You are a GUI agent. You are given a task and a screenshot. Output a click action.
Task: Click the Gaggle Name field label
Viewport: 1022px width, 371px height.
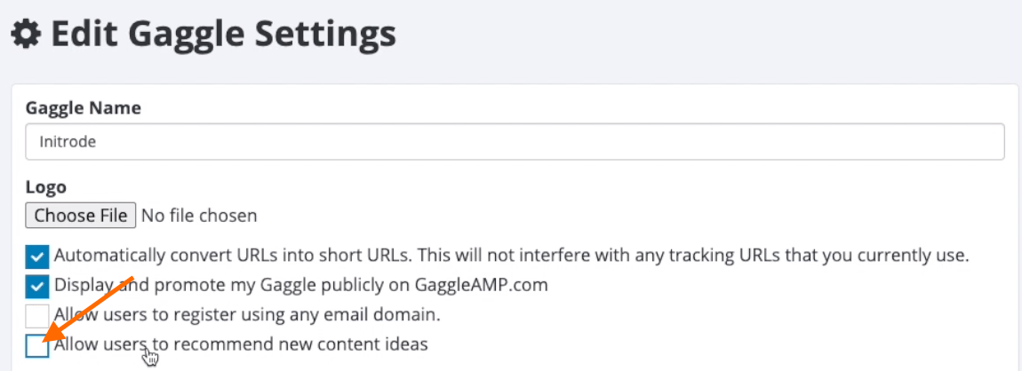click(84, 108)
